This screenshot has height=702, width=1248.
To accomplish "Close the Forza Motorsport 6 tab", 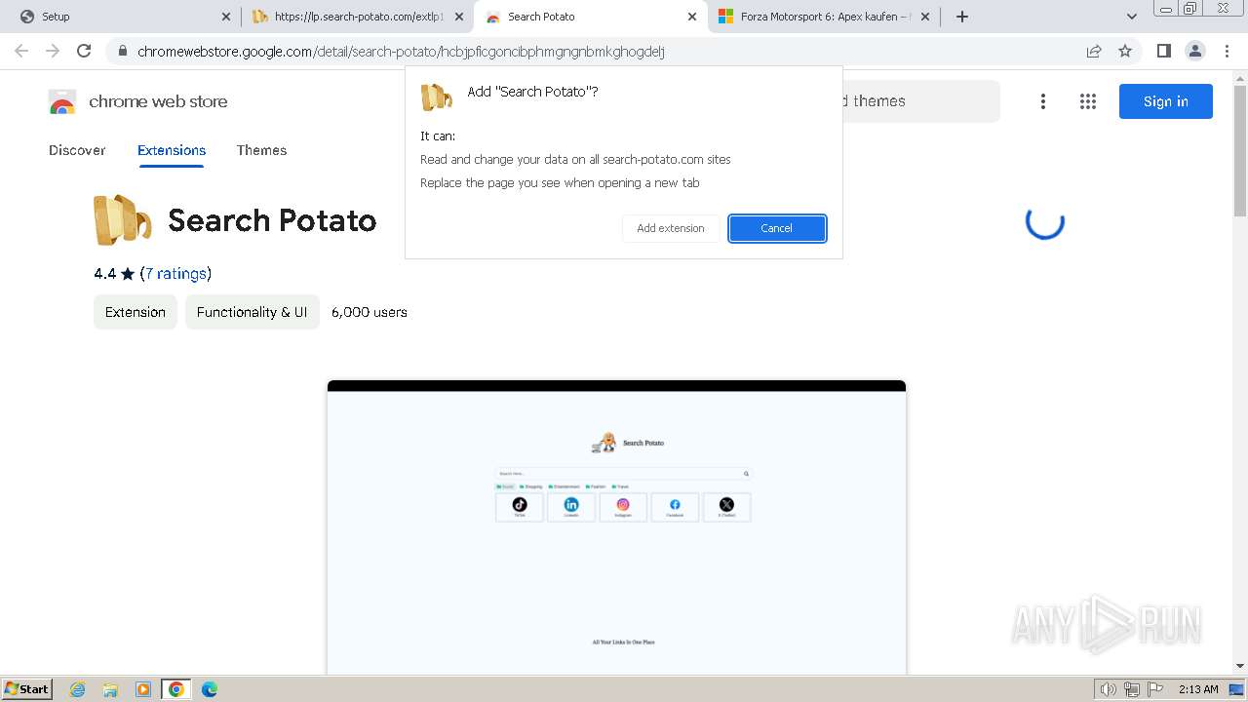I will 925,17.
